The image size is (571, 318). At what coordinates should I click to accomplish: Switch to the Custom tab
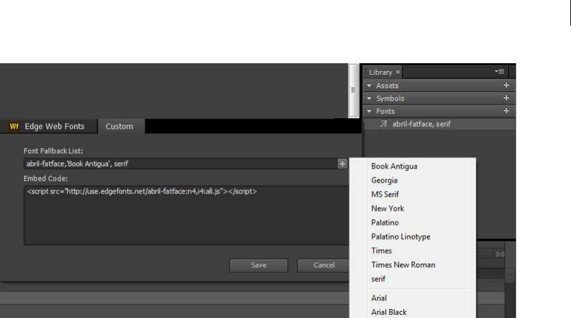coord(120,126)
